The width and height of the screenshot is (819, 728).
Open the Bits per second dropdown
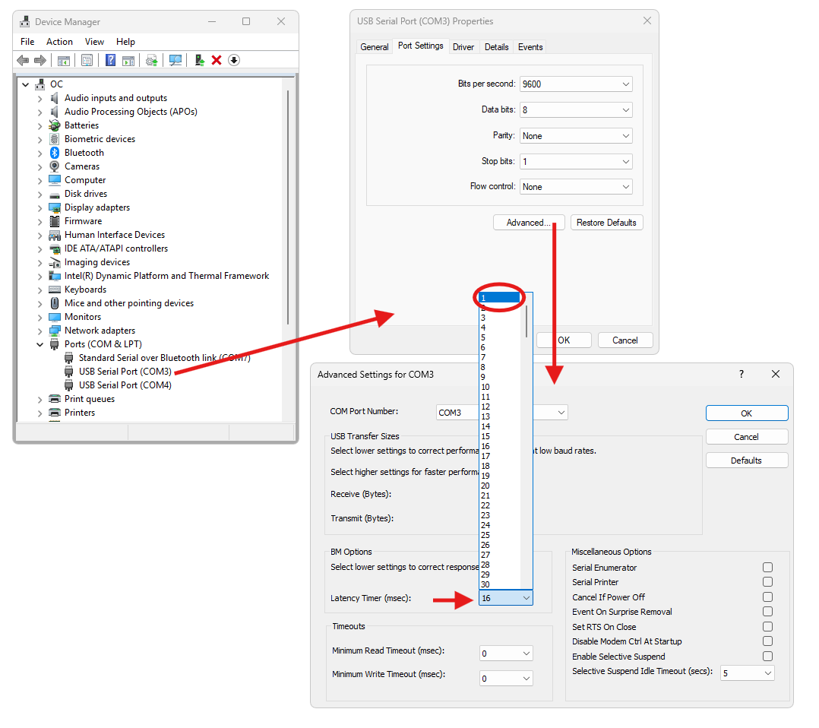(x=576, y=84)
